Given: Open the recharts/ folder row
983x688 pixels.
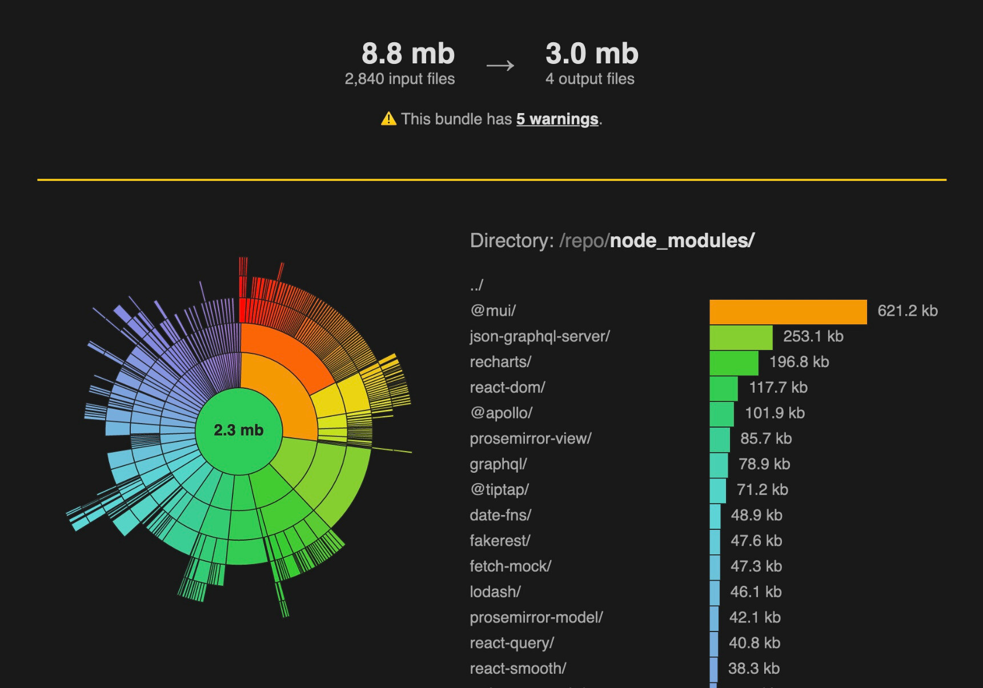Looking at the screenshot, I should pos(500,362).
